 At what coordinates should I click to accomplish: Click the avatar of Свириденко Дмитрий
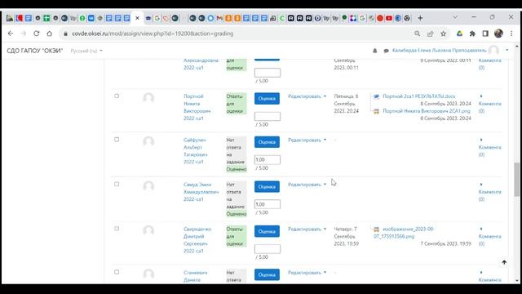tap(148, 231)
